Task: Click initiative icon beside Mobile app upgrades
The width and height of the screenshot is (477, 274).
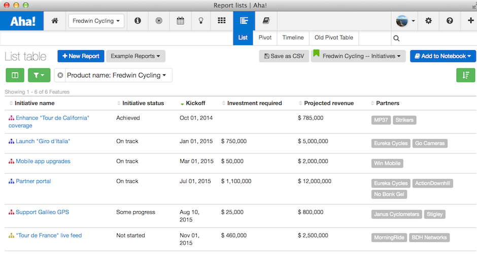Action: coord(11,161)
